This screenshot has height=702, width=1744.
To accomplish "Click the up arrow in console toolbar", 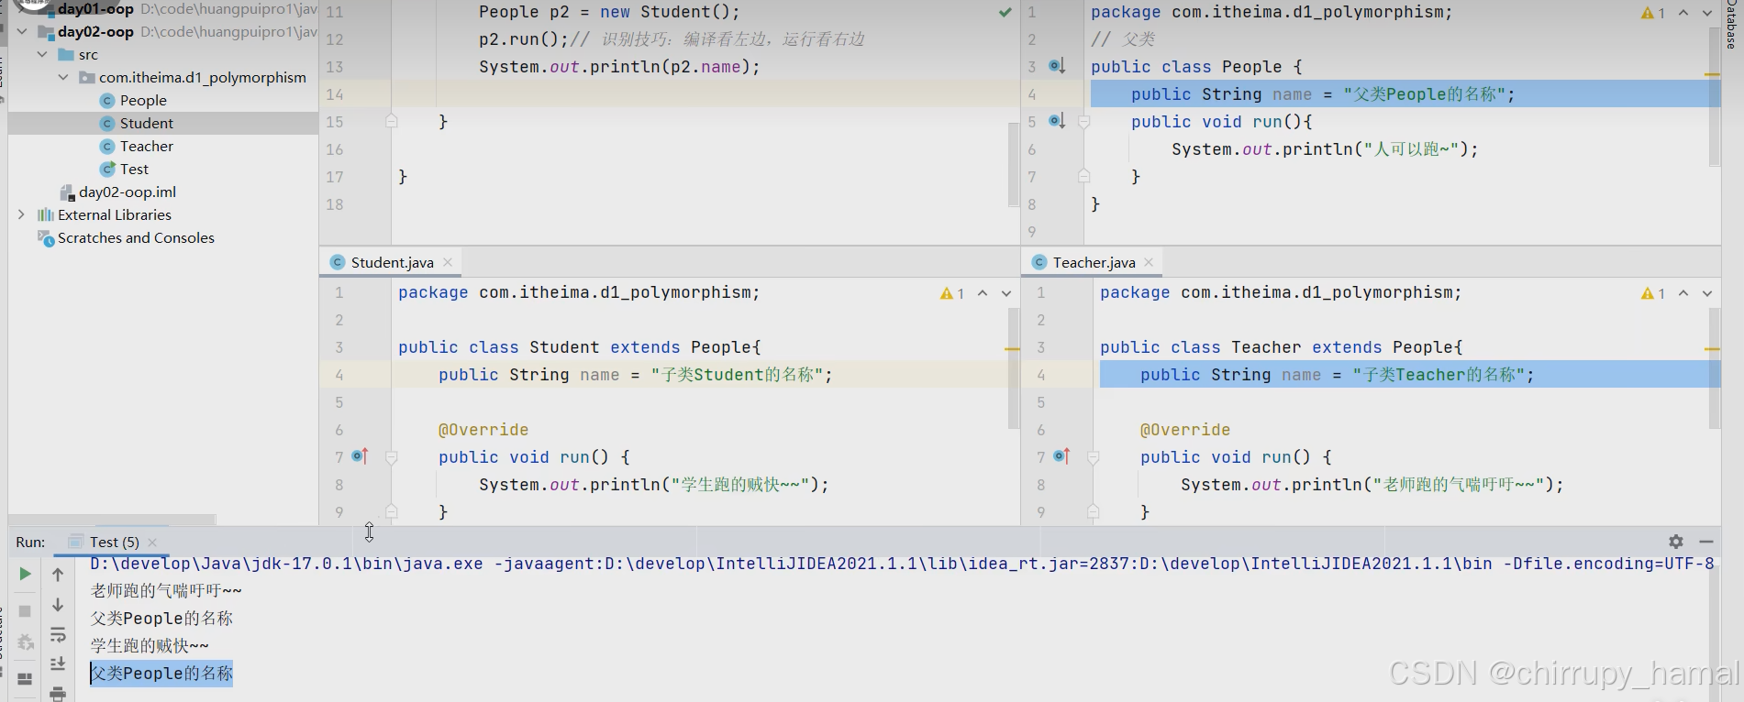I will coord(58,575).
